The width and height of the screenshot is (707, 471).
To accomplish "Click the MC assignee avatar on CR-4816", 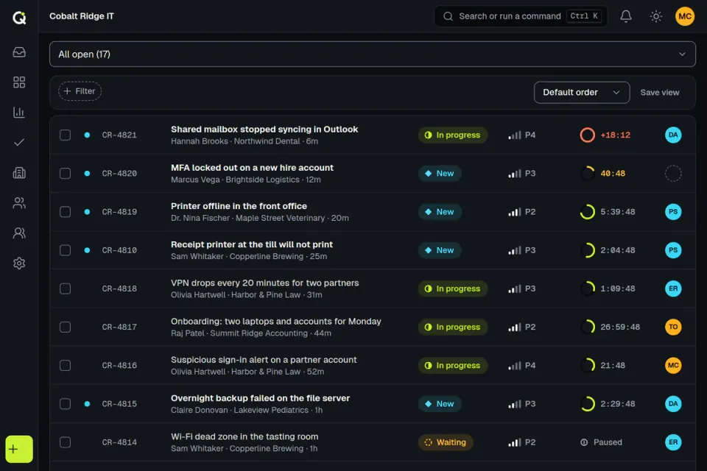I will [672, 366].
